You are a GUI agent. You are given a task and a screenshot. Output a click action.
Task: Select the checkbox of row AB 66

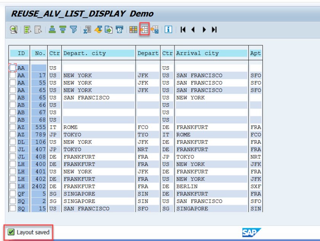click(13, 105)
